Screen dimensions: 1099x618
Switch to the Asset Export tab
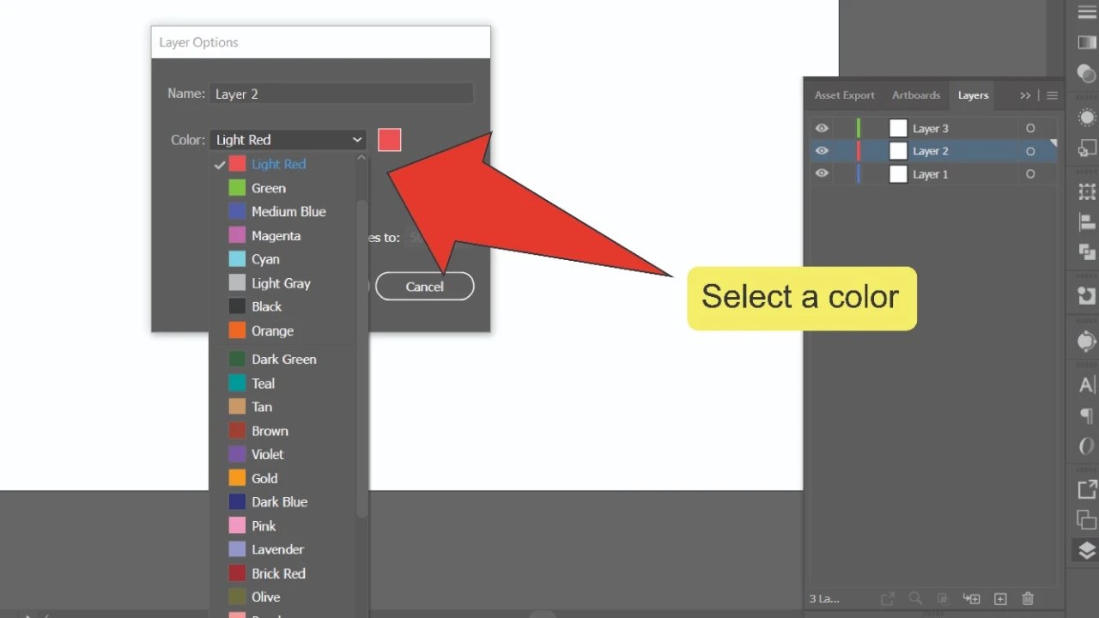point(845,95)
